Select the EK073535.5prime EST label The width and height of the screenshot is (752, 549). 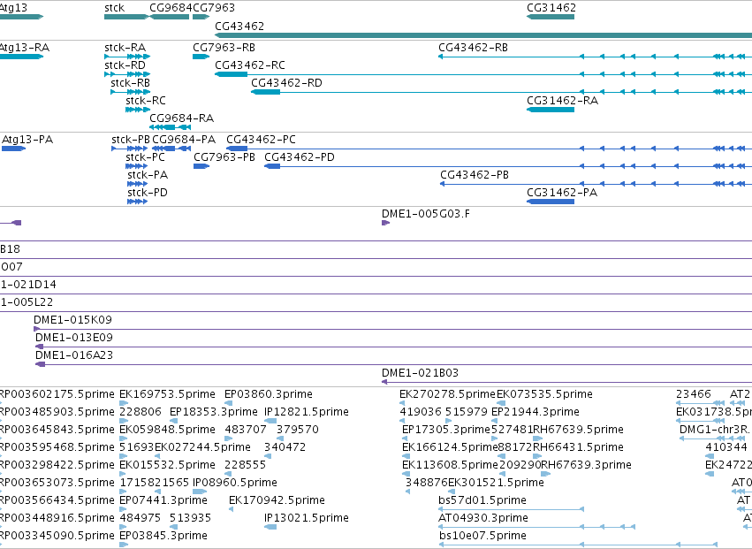(545, 394)
